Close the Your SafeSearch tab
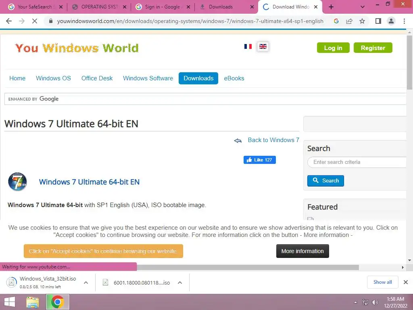 (61, 7)
